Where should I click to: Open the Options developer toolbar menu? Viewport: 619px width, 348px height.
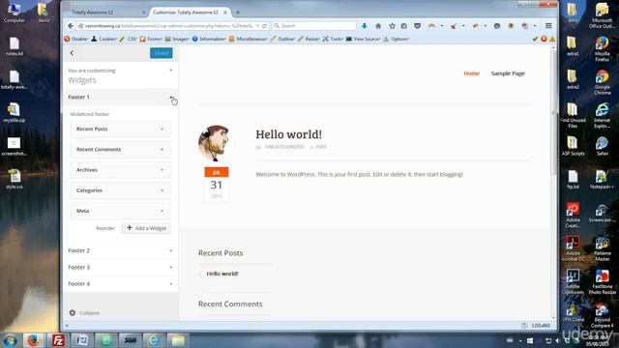[x=397, y=39]
